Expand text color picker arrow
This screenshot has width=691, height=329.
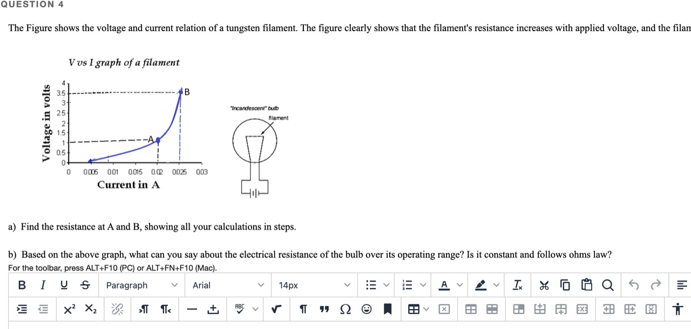point(460,285)
